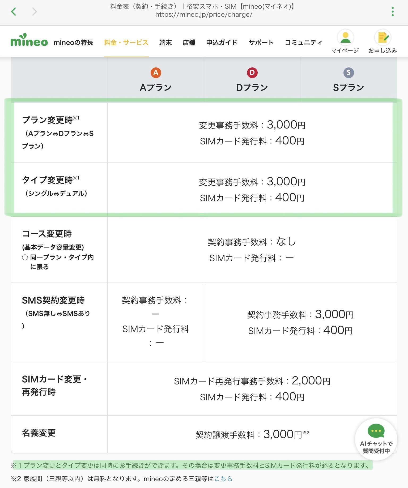Tap the browser back arrow
Viewport: 408px width, 488px height.
click(14, 11)
